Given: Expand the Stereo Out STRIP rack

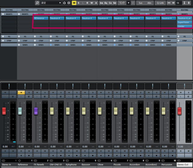Looking at the screenshot, I should [185, 40].
